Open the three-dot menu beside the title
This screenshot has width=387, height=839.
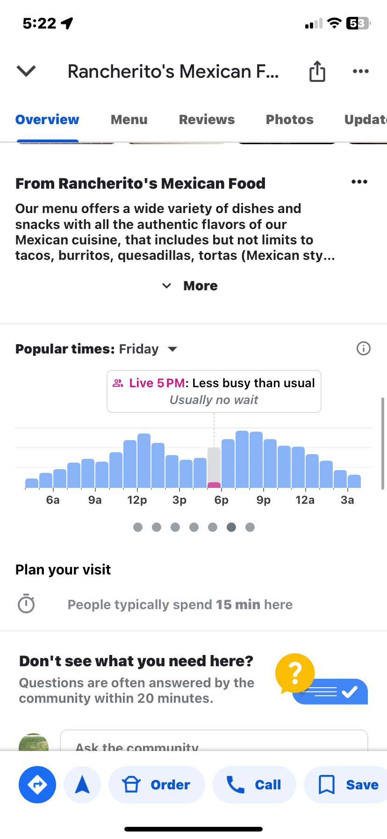(x=360, y=71)
